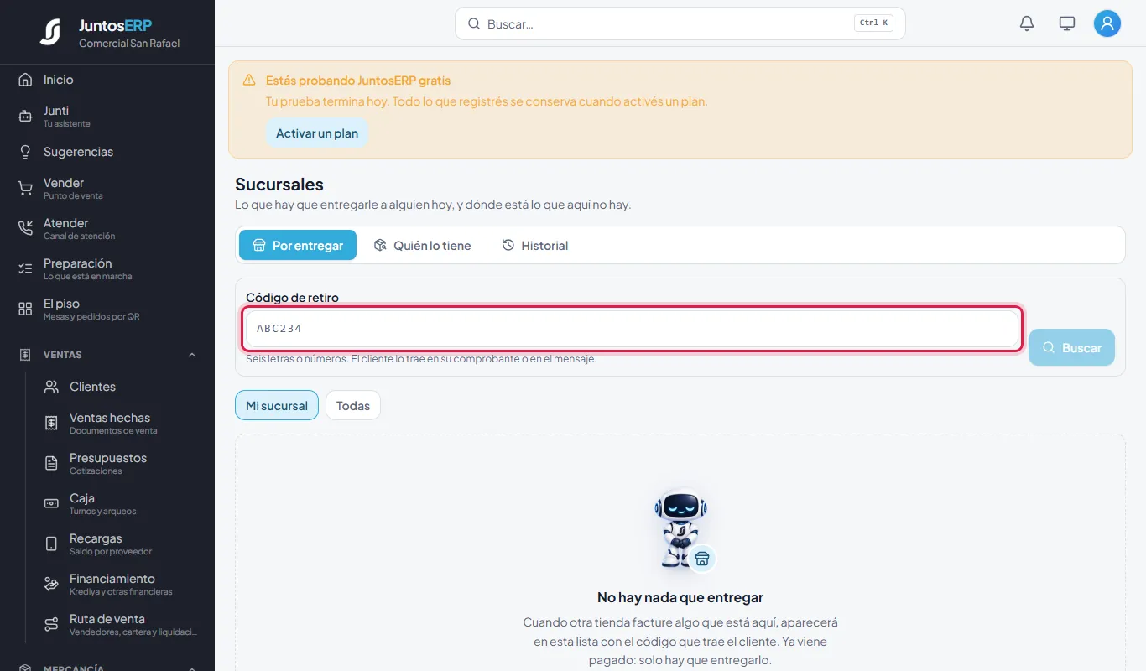The width and height of the screenshot is (1146, 671).
Task: Click the monitor display icon in header
Action: (1067, 23)
